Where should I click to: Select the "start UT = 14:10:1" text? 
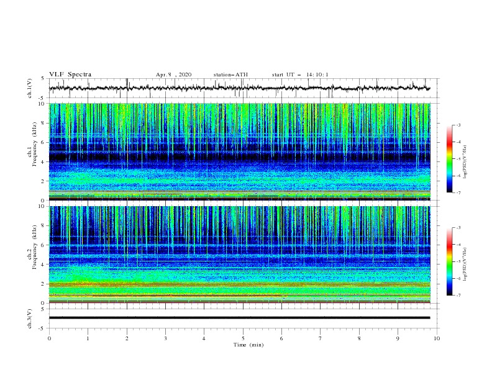pyautogui.click(x=300, y=75)
